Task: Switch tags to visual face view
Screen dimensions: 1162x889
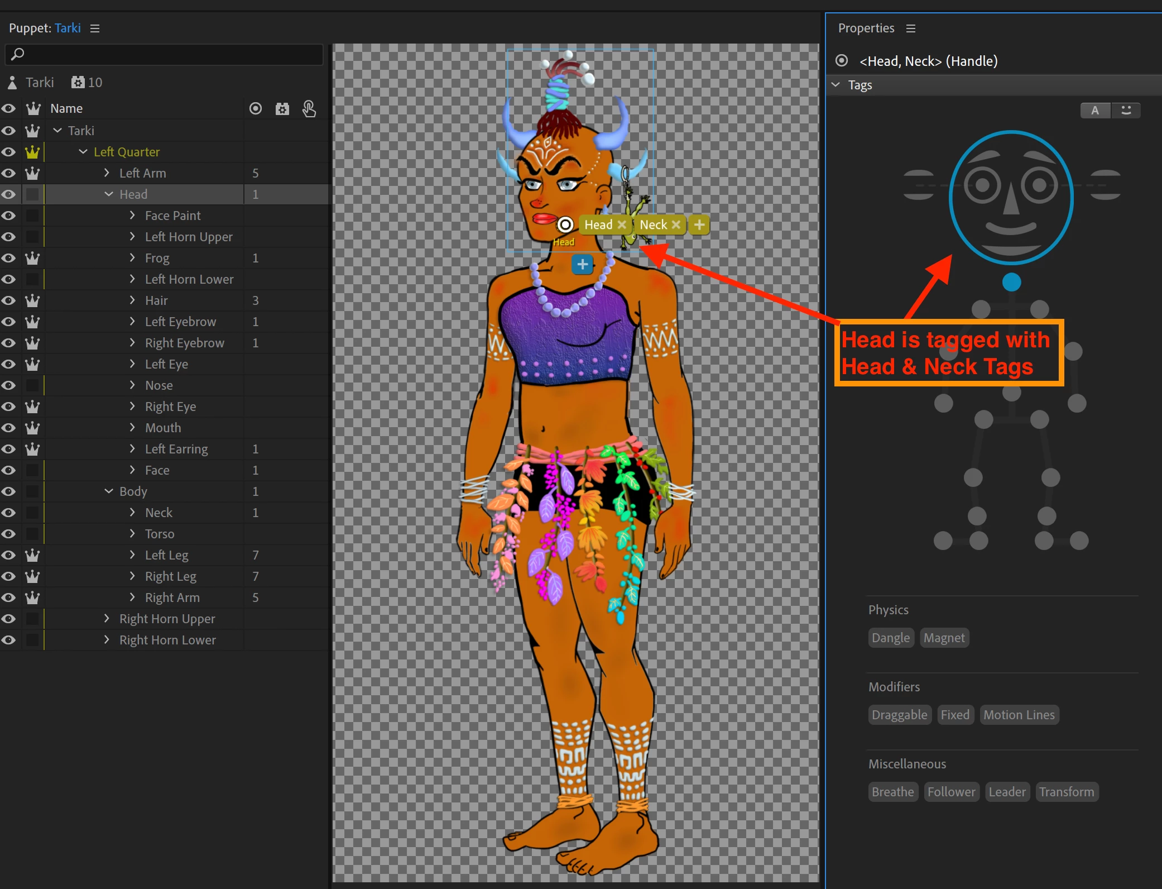Action: click(1126, 111)
